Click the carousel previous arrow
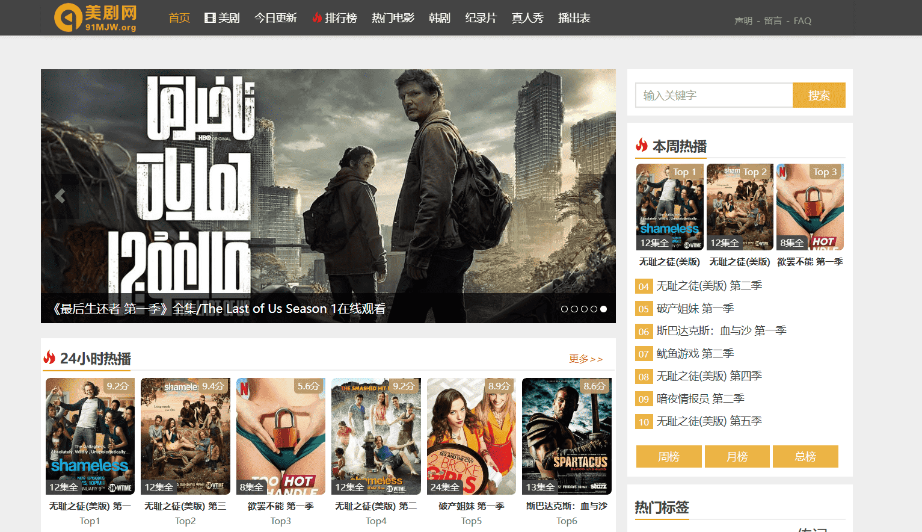 [60, 196]
